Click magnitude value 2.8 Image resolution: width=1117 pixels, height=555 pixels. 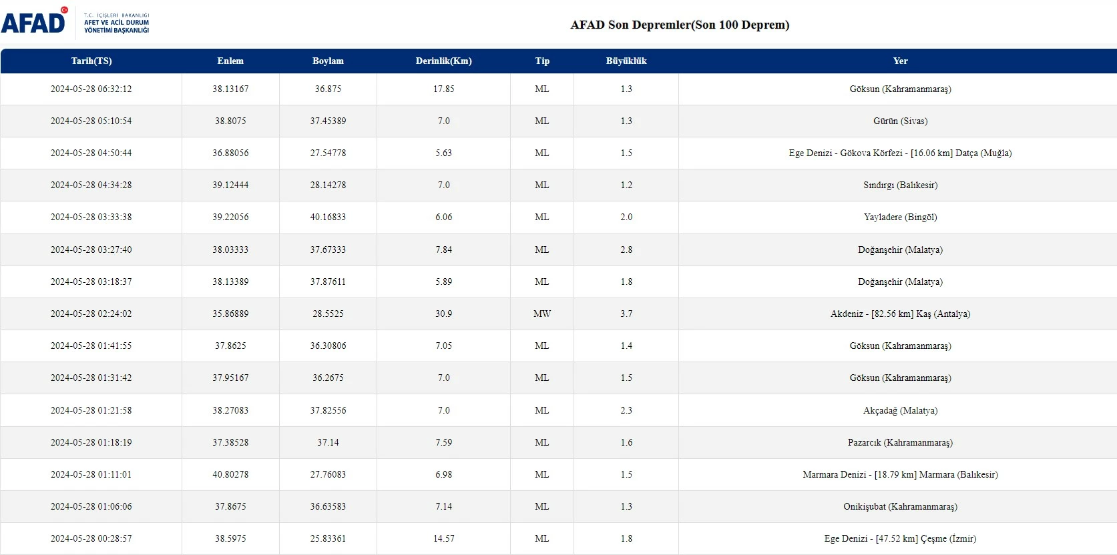click(626, 249)
